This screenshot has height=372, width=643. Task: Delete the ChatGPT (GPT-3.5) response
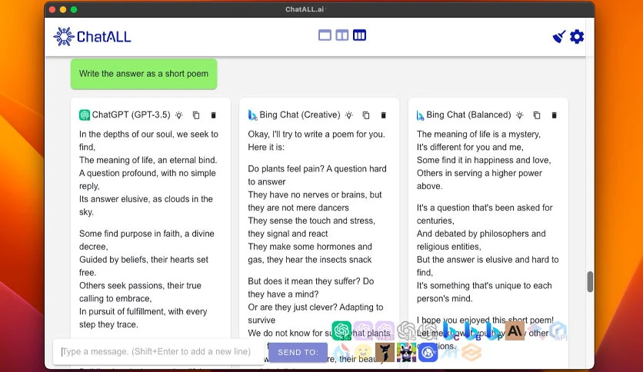coord(213,115)
